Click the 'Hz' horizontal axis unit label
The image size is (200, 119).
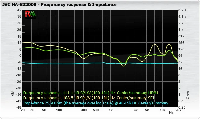coord(171,113)
